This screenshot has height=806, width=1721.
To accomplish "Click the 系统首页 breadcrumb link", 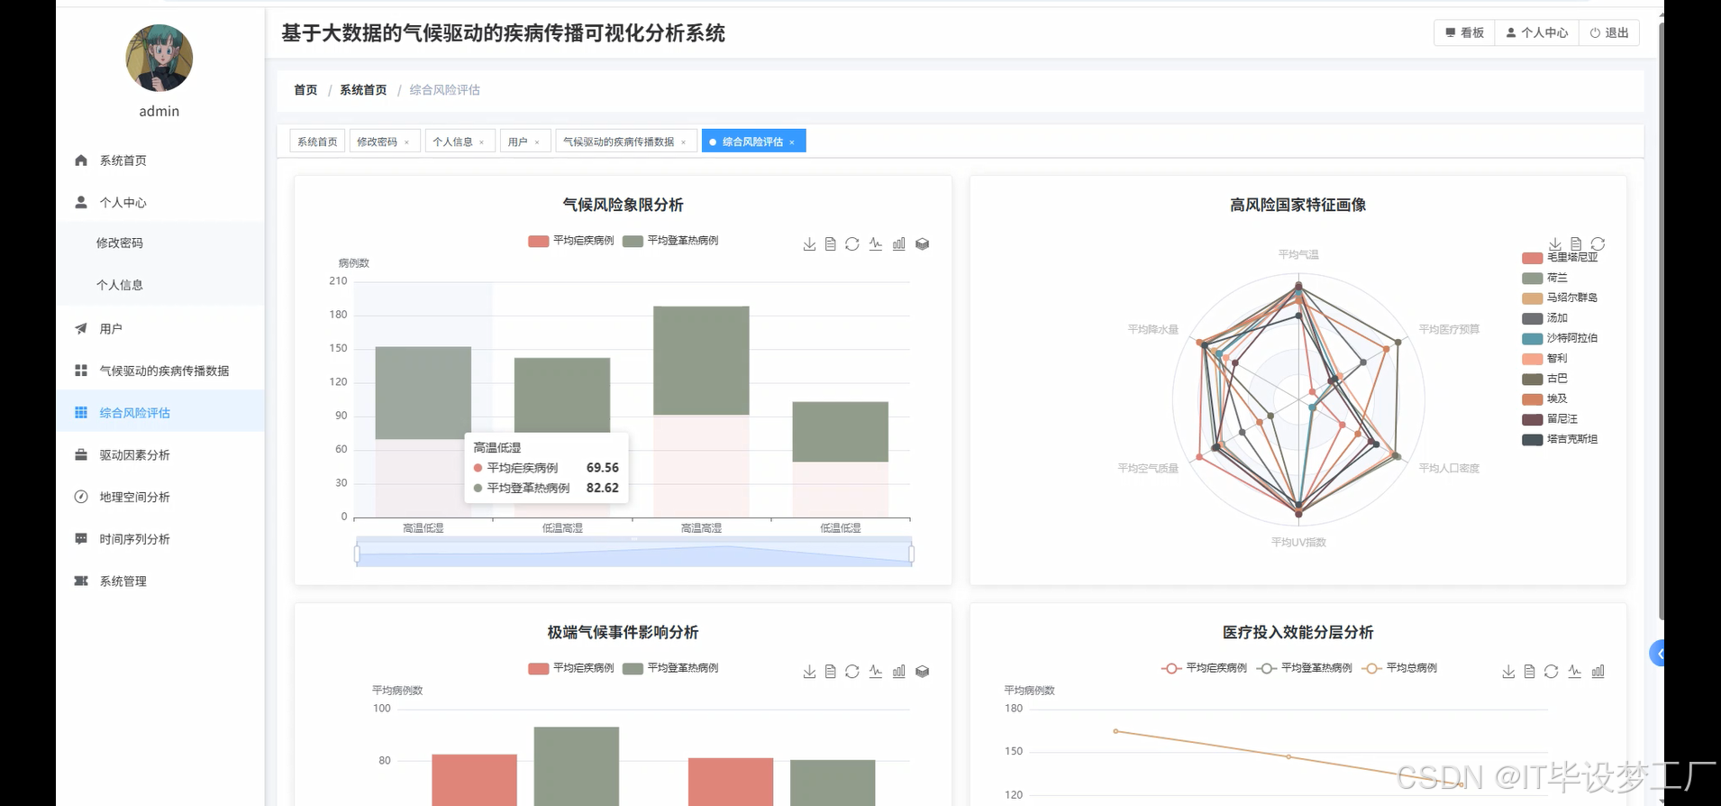I will coord(363,90).
